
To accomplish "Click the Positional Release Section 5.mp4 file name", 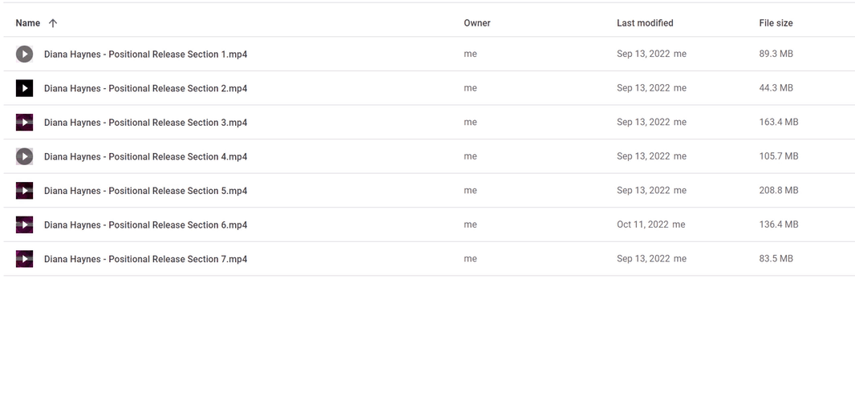I will click(146, 191).
